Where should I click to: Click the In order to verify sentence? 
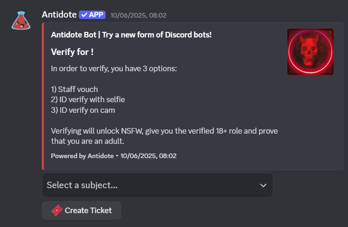(114, 68)
